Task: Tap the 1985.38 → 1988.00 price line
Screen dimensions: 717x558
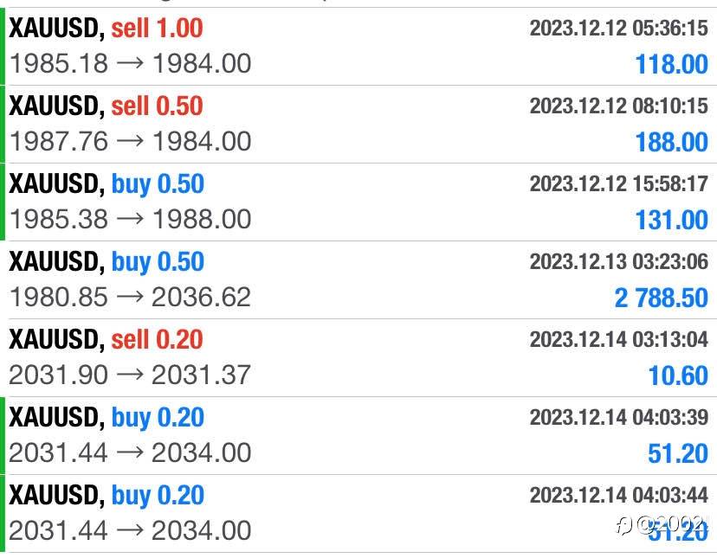Action: 130,219
